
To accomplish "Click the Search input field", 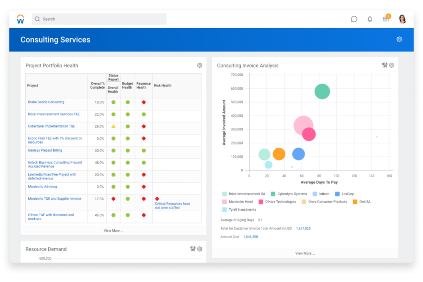I will coord(99,19).
